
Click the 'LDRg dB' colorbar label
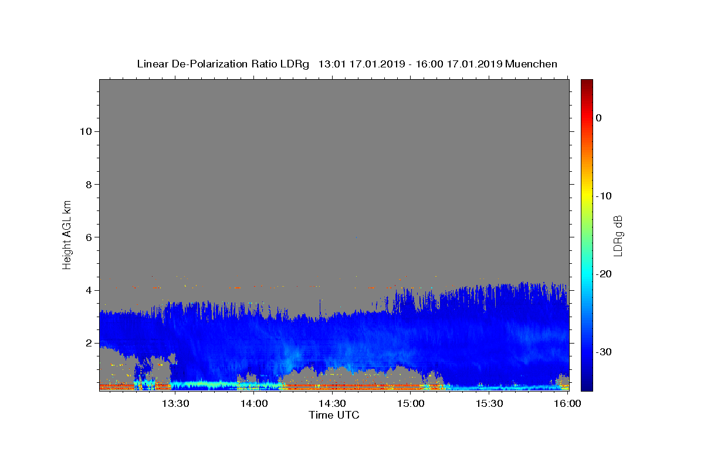coord(618,236)
